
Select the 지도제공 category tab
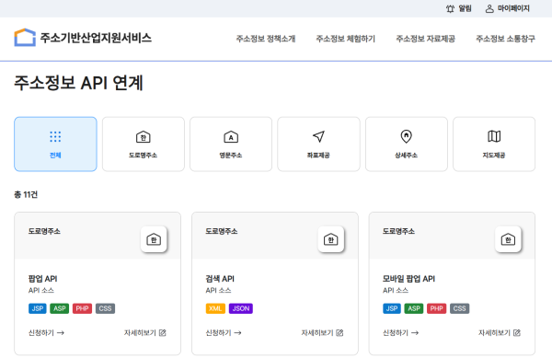click(x=494, y=144)
